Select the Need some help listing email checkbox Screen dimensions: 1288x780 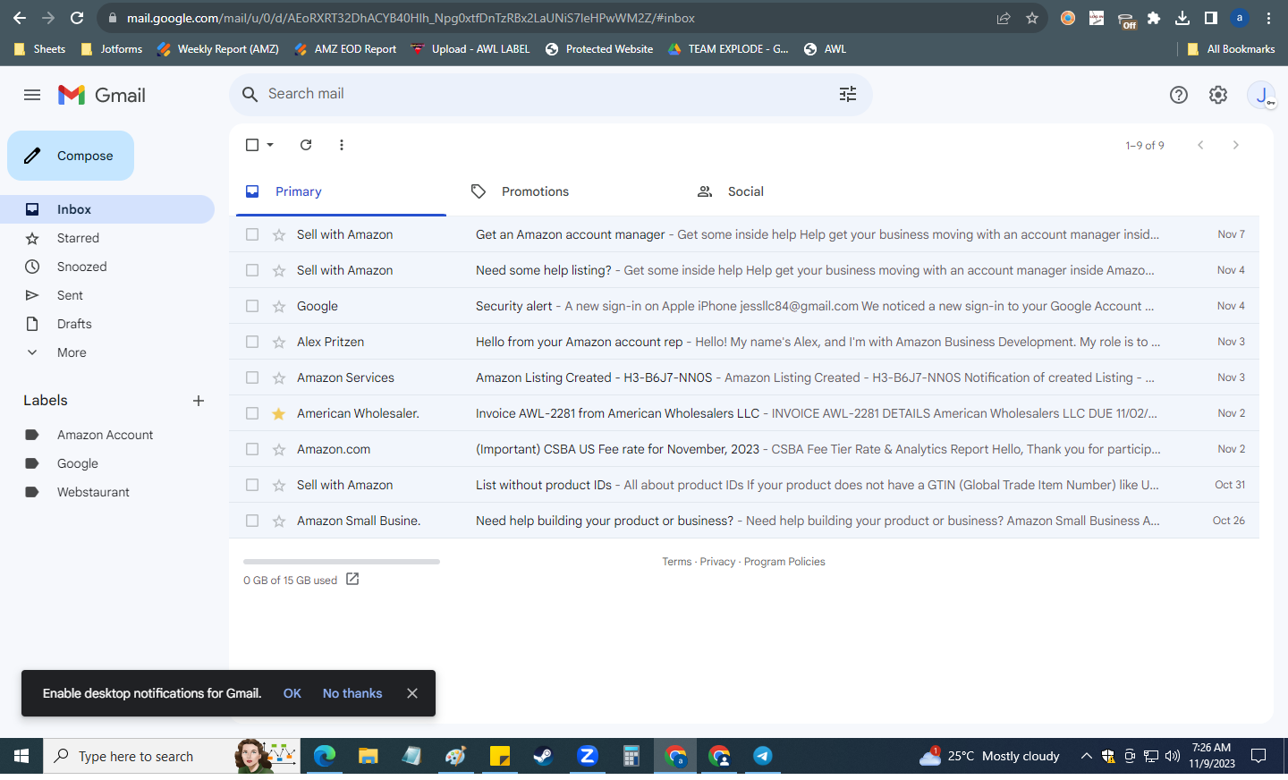[252, 270]
